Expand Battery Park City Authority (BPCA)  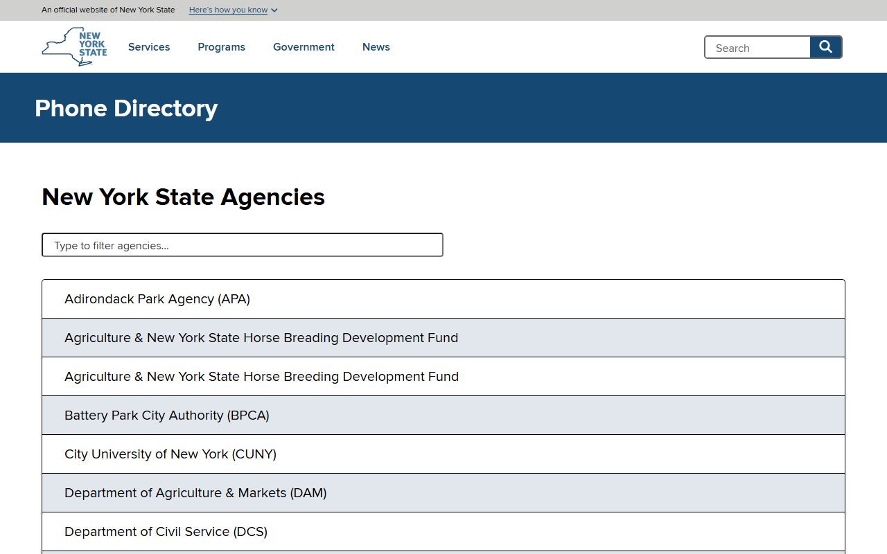click(x=443, y=415)
